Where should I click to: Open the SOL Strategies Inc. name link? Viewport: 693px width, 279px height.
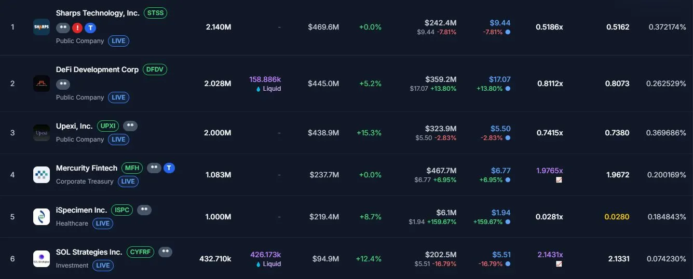coord(89,252)
